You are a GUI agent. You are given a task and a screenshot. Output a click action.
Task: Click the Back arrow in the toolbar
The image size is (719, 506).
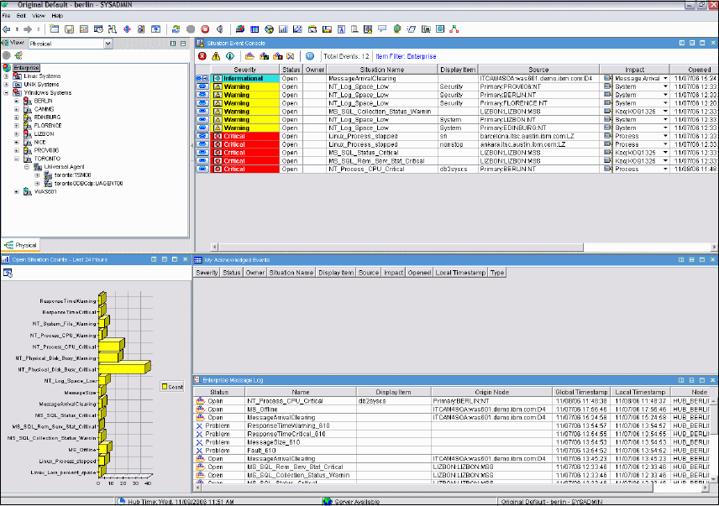6,29
